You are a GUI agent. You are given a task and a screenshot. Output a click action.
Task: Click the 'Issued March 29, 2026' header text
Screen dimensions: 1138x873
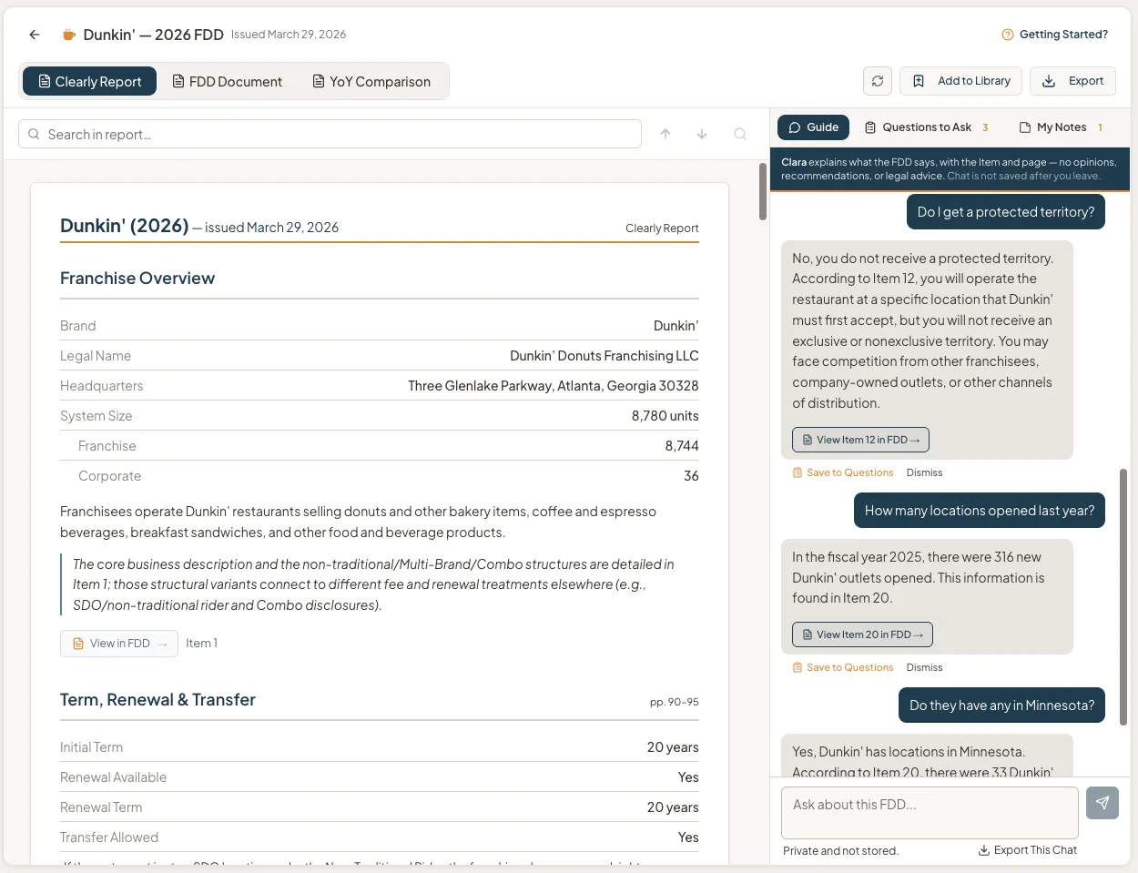(x=289, y=35)
